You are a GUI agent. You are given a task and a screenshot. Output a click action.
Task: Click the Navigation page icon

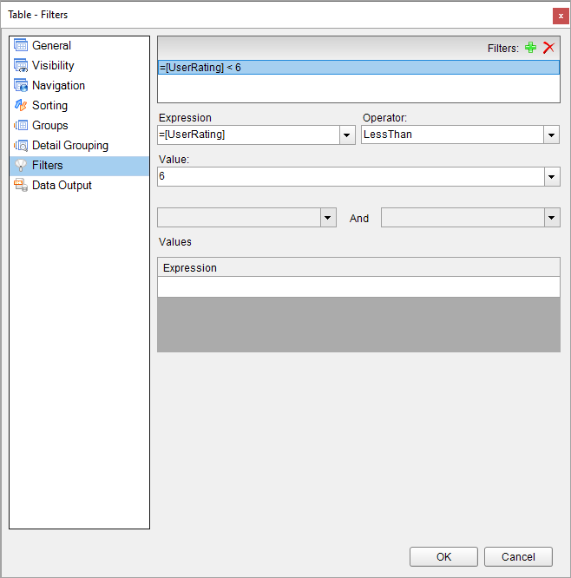[21, 85]
